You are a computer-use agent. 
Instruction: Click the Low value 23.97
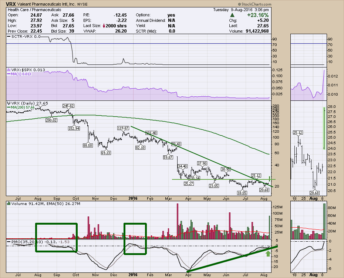point(36,26)
